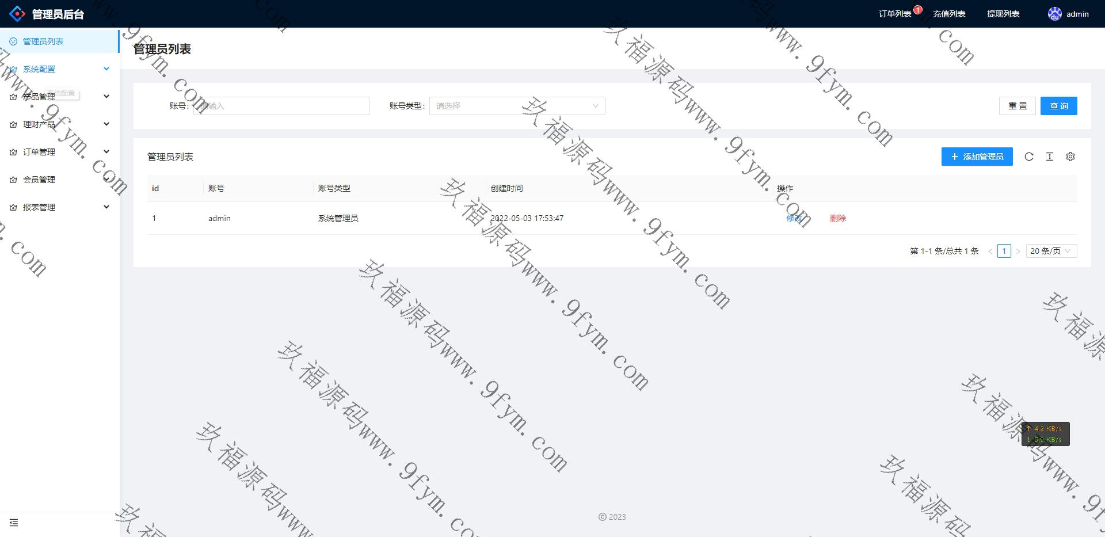Viewport: 1105px width, 537px height.
Task: Open column settings gear icon
Action: tap(1070, 157)
